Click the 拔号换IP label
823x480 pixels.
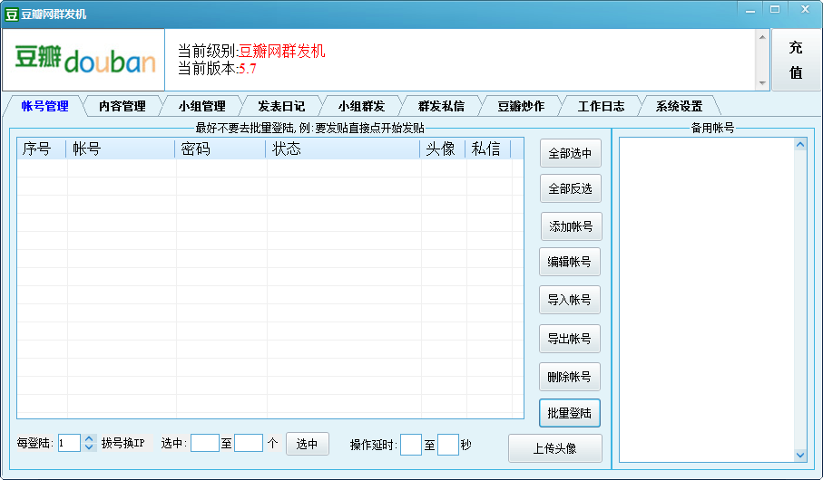click(x=122, y=443)
